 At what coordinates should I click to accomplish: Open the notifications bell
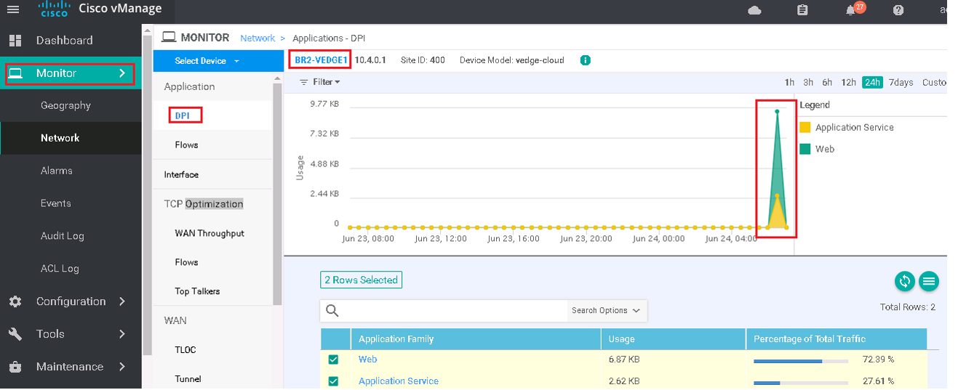click(x=850, y=10)
